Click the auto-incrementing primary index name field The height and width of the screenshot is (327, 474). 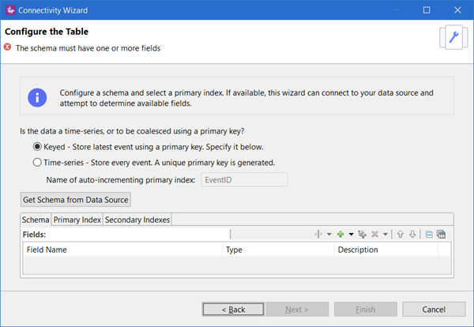[243, 179]
